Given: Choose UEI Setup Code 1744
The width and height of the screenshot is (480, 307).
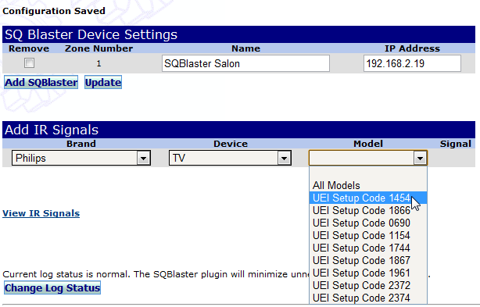Looking at the screenshot, I should tap(368, 248).
